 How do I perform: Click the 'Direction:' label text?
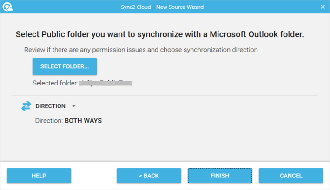[x=49, y=121]
